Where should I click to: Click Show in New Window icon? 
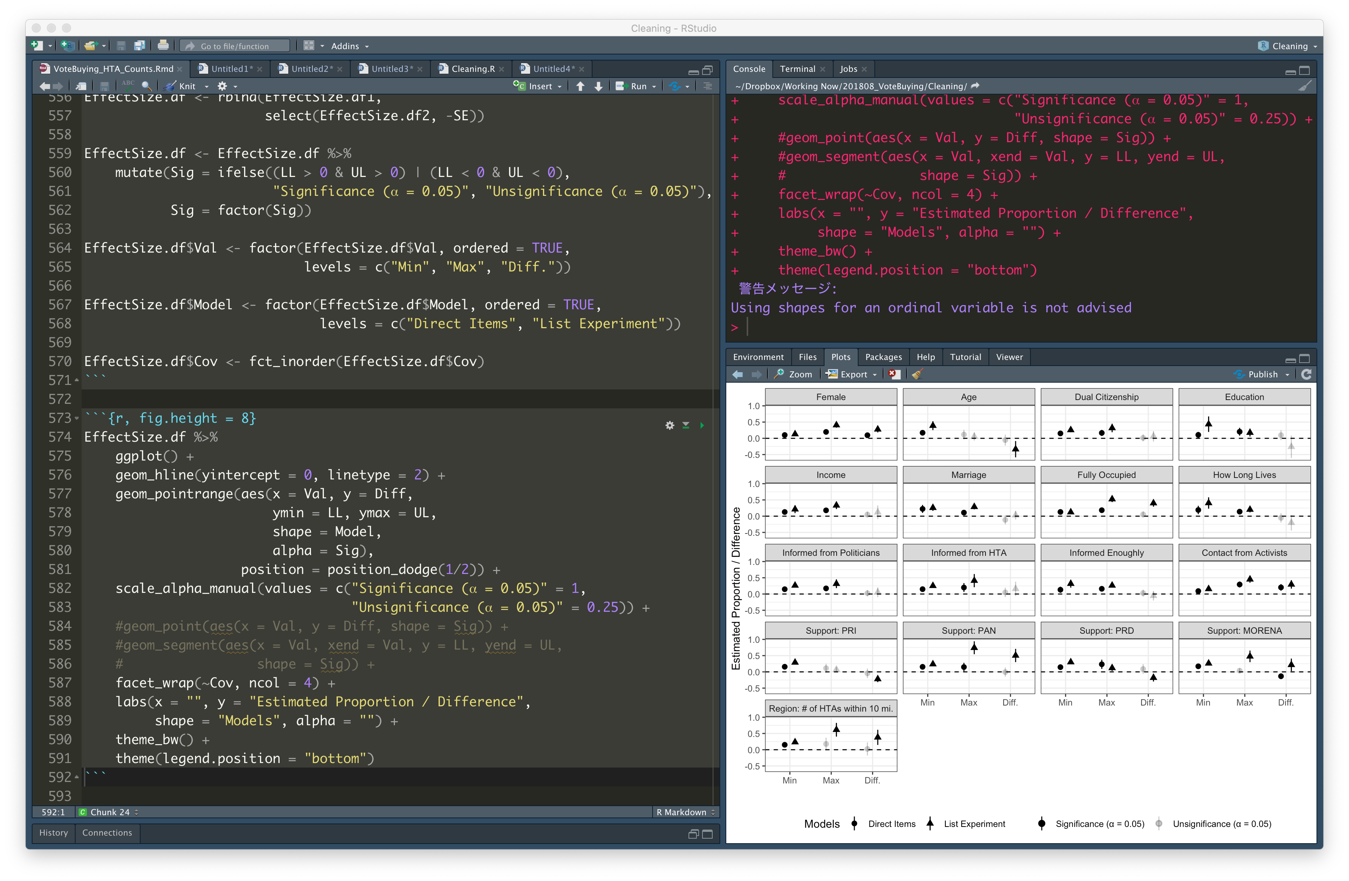tap(82, 86)
